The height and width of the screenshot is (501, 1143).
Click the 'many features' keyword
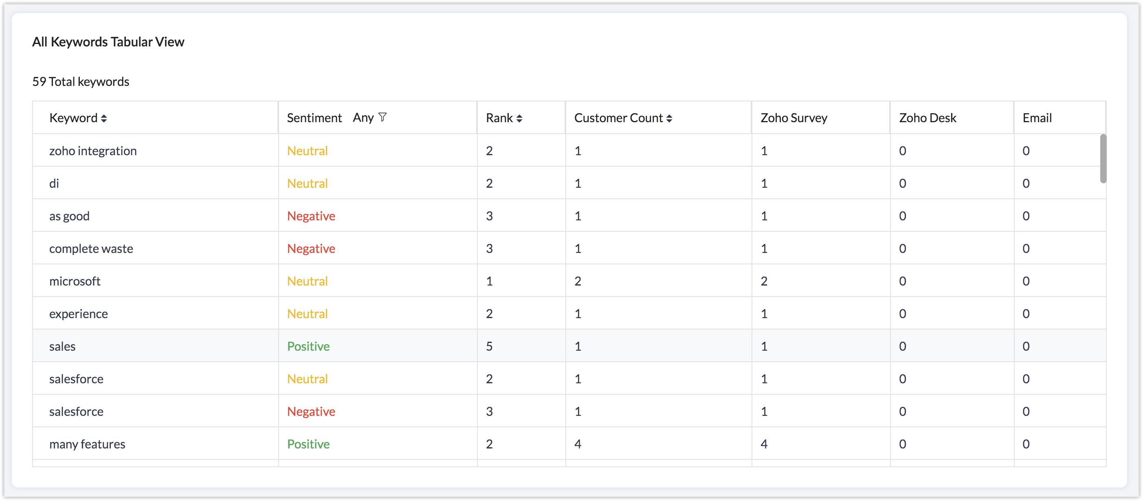click(x=87, y=444)
